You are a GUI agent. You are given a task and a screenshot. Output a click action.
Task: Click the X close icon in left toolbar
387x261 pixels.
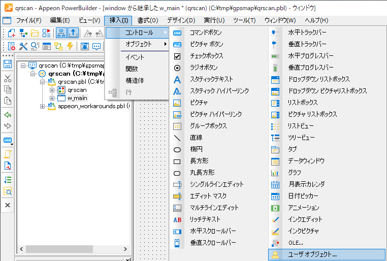point(8,205)
